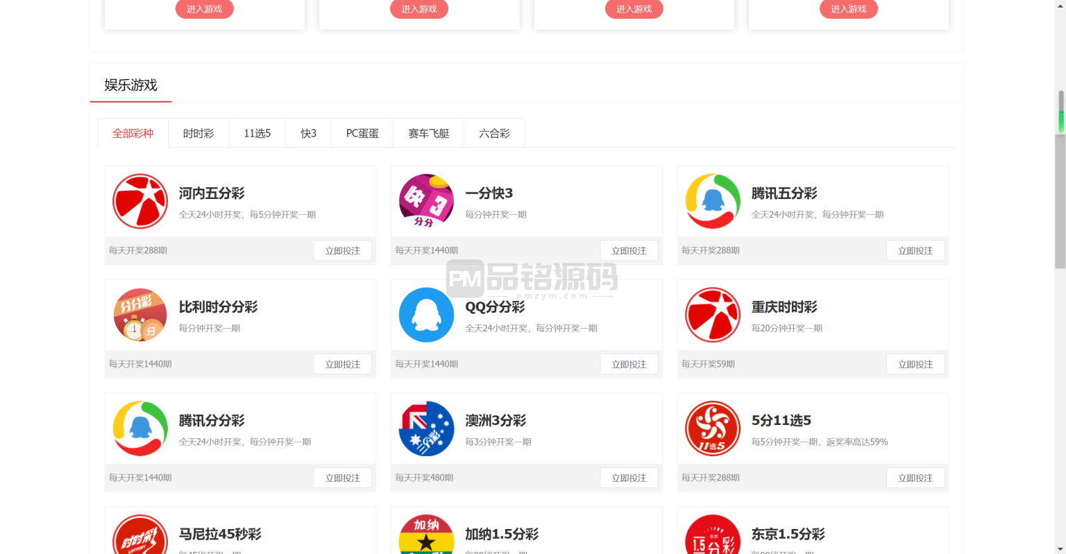Screen dimensions: 1066x554
Task: Click the QQ分分彩 blue penguin icon
Action: (x=426, y=315)
